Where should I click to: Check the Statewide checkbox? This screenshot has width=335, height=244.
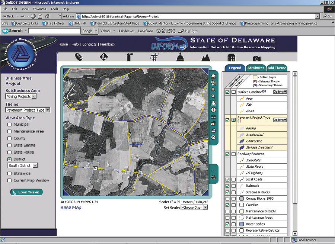pos(9,173)
